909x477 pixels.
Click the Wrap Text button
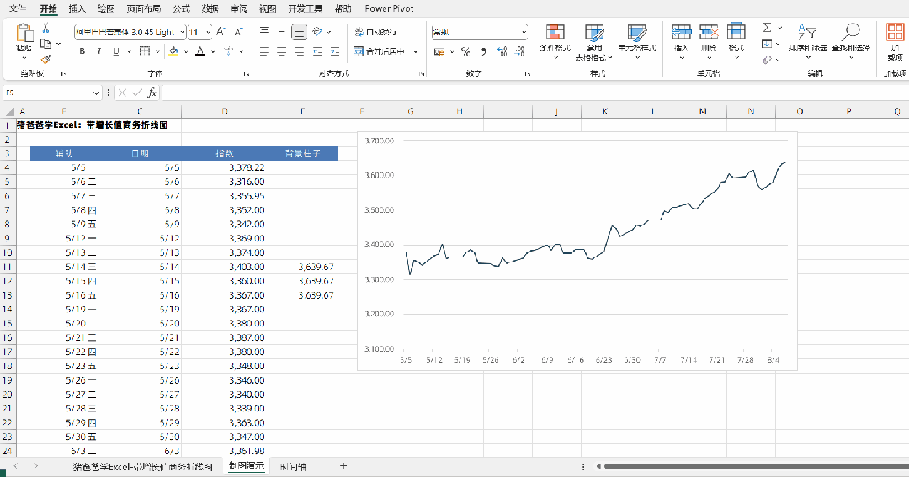[x=375, y=32]
